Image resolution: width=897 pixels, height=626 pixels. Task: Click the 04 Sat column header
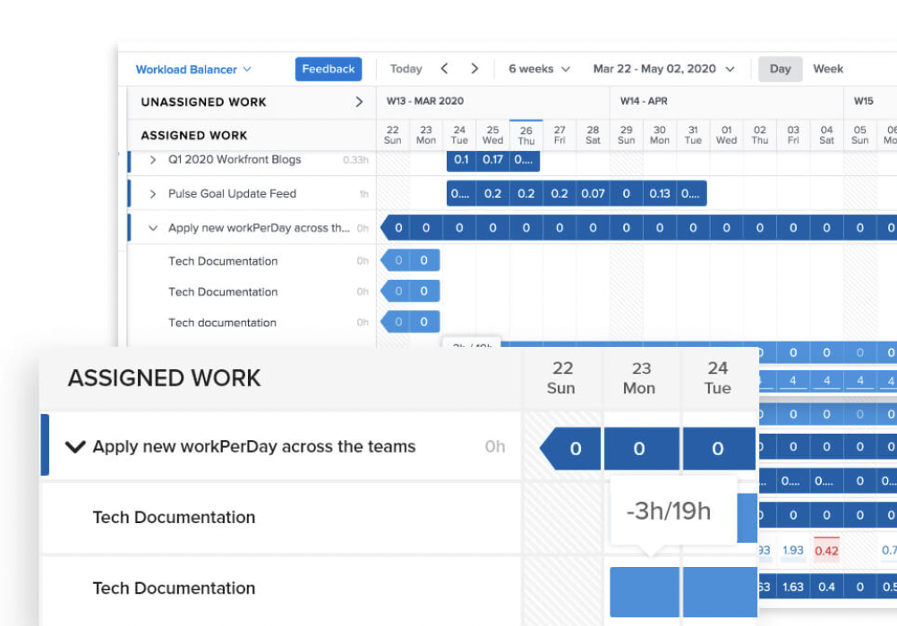tap(826, 135)
